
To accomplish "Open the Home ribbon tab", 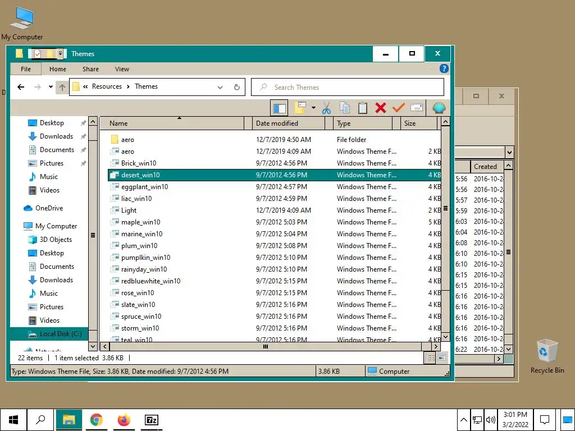I will (58, 69).
